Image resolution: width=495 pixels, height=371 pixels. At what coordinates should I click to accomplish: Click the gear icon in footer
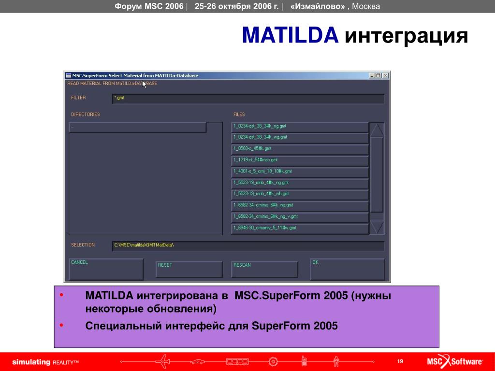point(273,361)
